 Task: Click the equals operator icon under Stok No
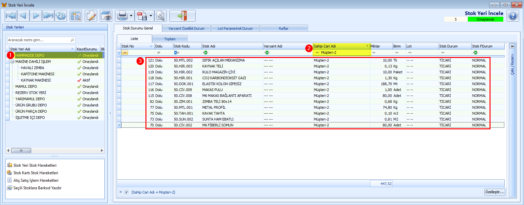[125, 52]
